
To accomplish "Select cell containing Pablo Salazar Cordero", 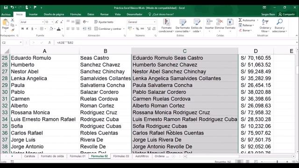I will tap(185, 92).
